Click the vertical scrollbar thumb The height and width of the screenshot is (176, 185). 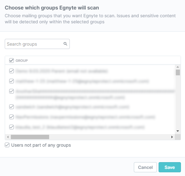point(178,72)
